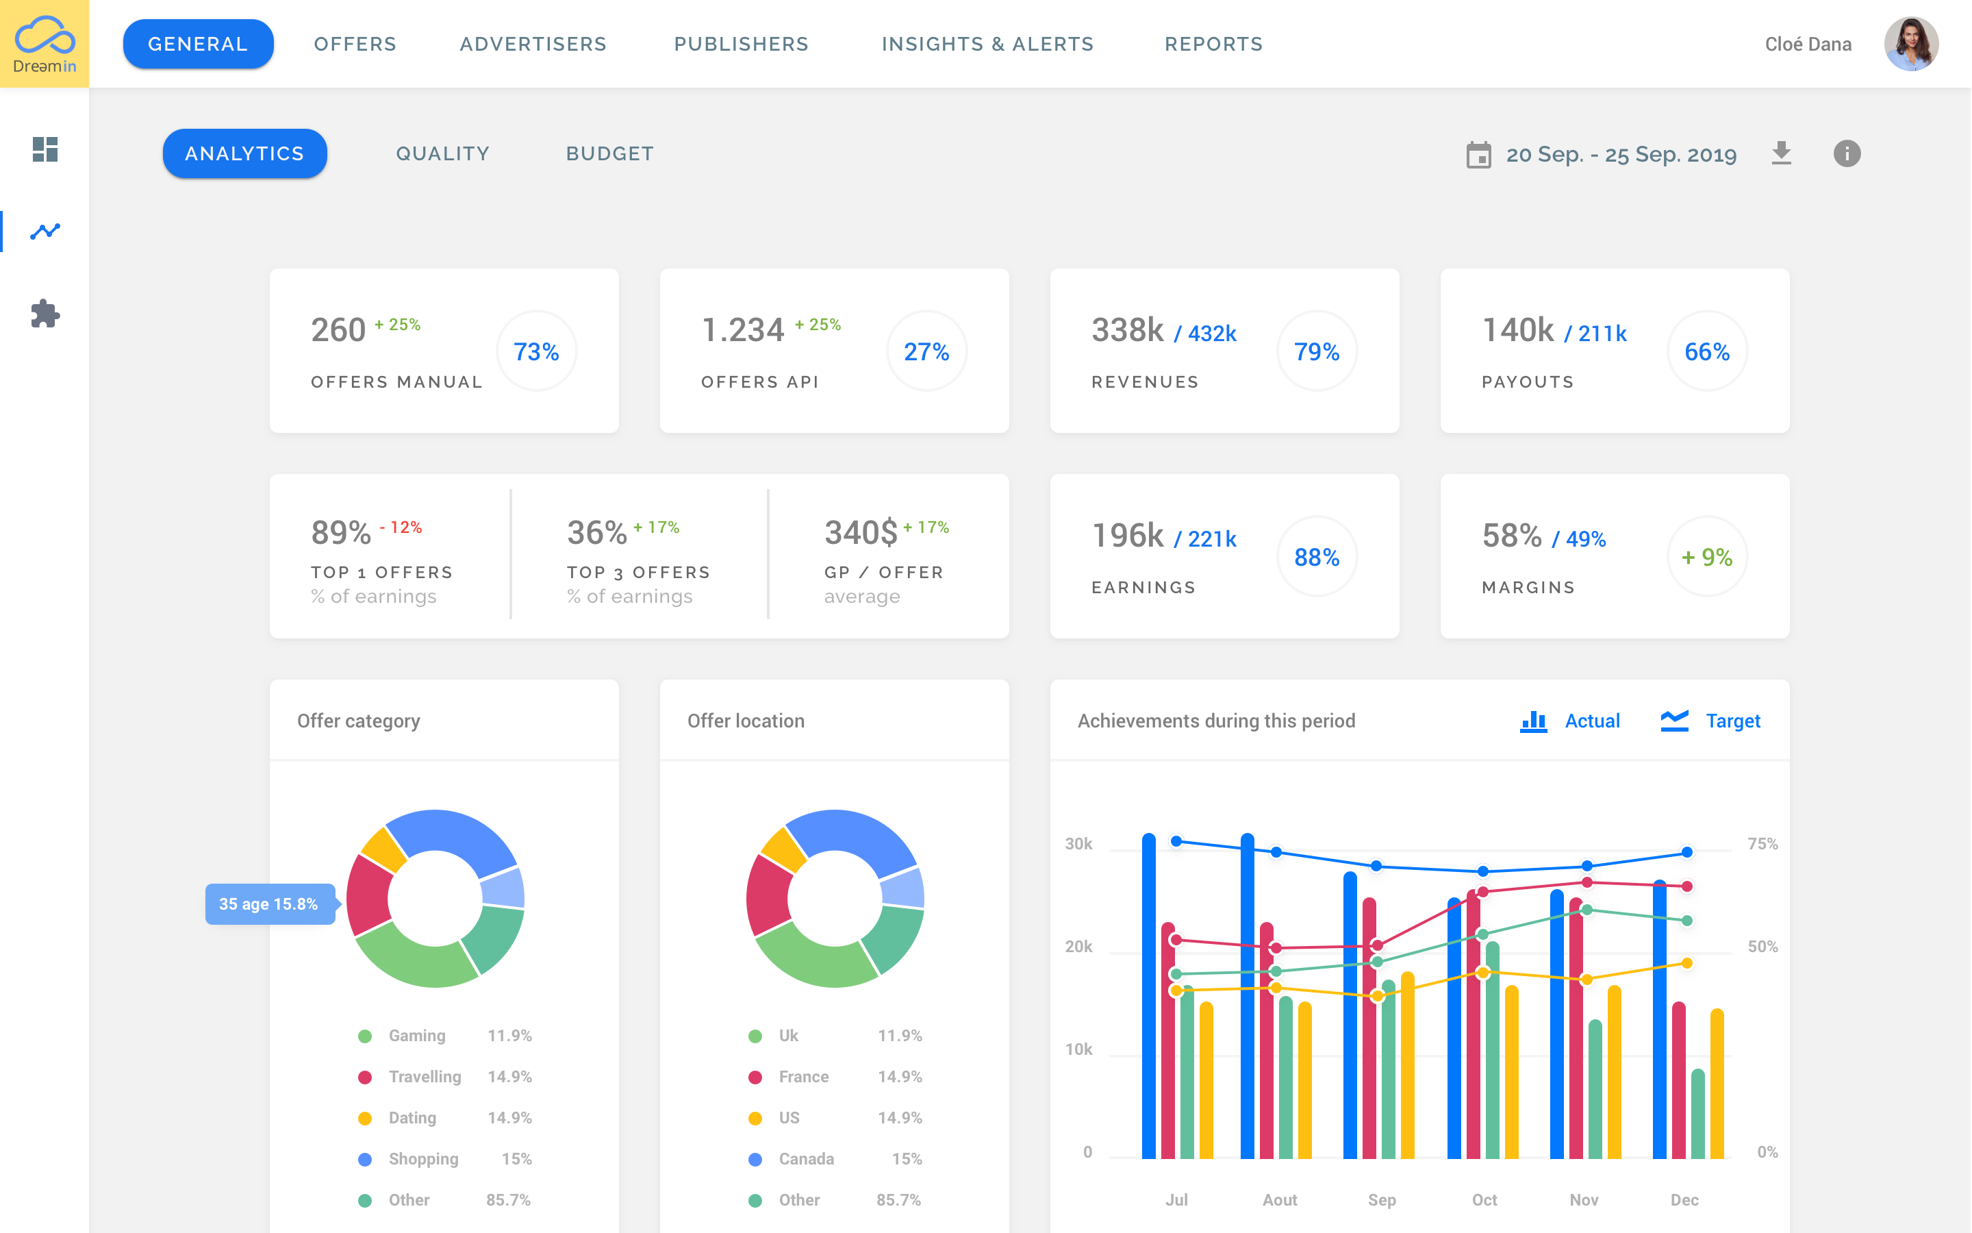The height and width of the screenshot is (1233, 1972).
Task: Click the Actual bar chart legend icon
Action: [x=1534, y=721]
